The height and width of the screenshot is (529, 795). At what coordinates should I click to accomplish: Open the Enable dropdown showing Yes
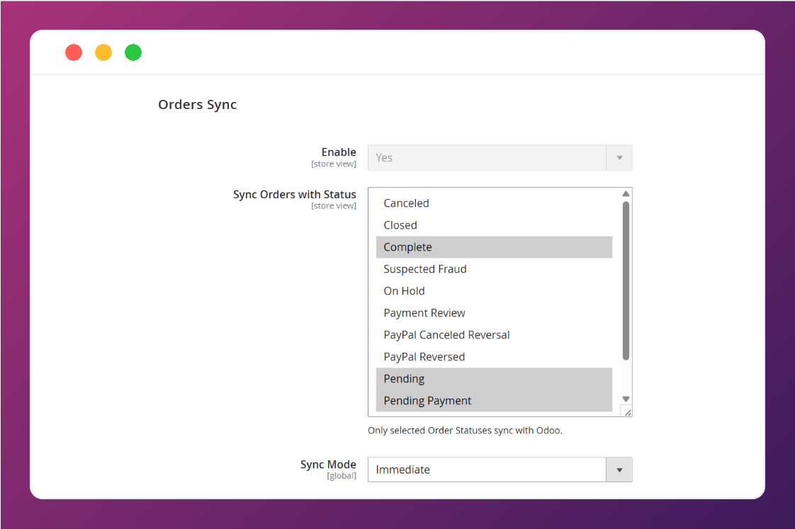pyautogui.click(x=500, y=158)
